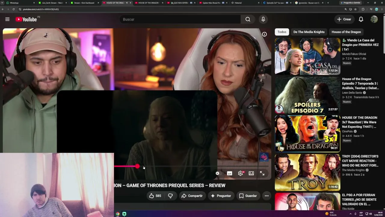
Task: Save video using Guardar
Action: pyautogui.click(x=248, y=196)
